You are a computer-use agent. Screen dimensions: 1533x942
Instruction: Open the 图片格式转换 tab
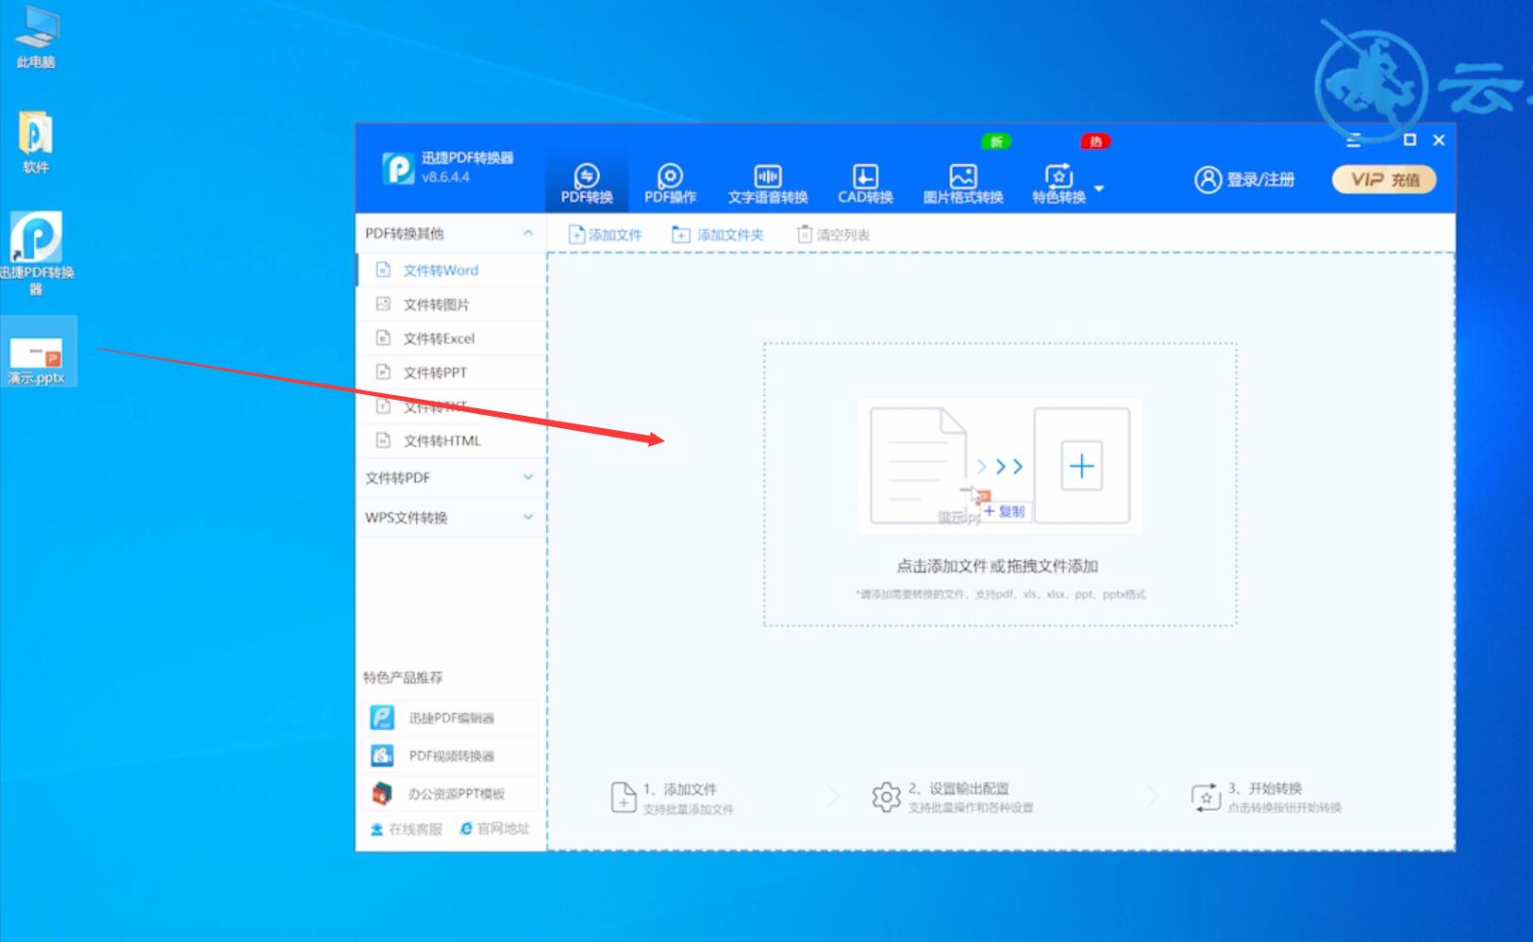pos(962,184)
